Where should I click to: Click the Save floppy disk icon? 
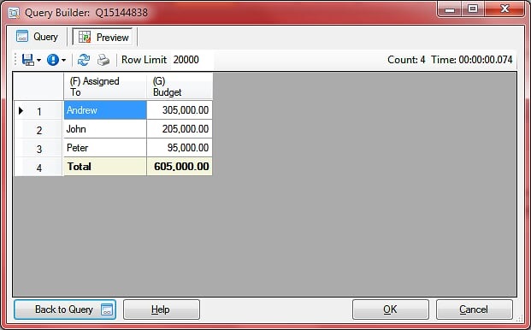[x=27, y=60]
